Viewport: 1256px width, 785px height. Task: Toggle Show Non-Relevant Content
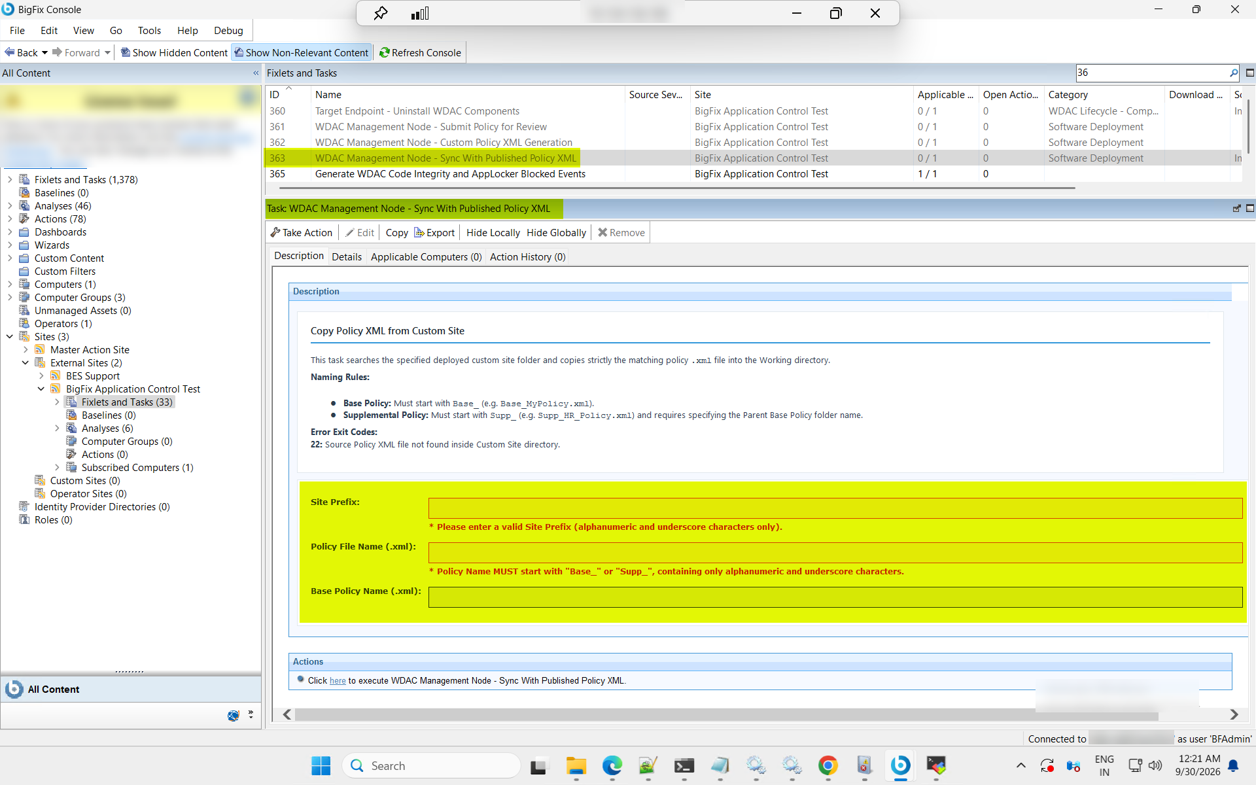(x=302, y=52)
